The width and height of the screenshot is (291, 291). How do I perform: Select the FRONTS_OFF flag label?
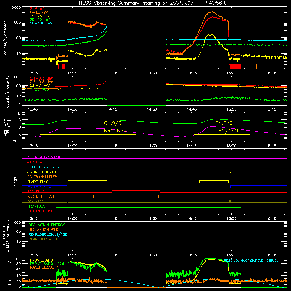click(38, 206)
